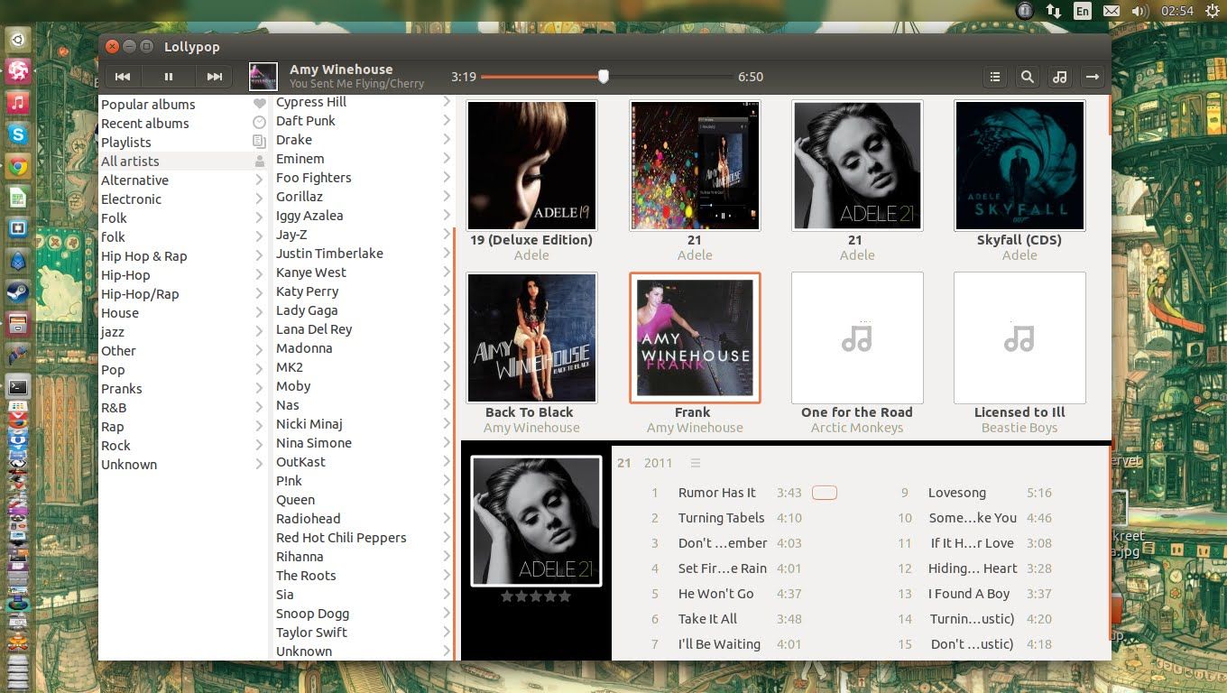Click the arrow button in Lollypop header
Screen dimensions: 1227x693
(1093, 77)
